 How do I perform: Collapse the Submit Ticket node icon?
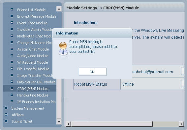click(x=6, y=121)
